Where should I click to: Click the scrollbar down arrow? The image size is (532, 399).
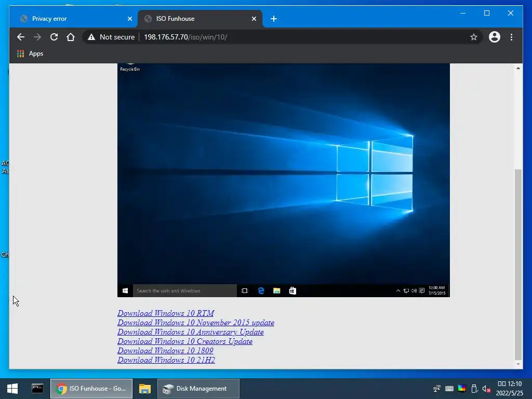518,364
